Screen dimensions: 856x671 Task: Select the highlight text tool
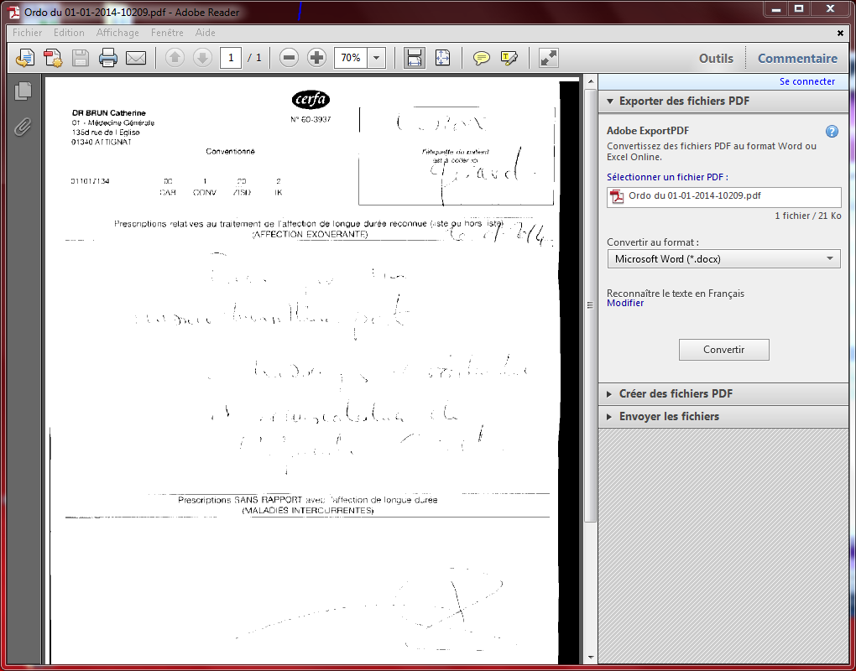tap(509, 58)
